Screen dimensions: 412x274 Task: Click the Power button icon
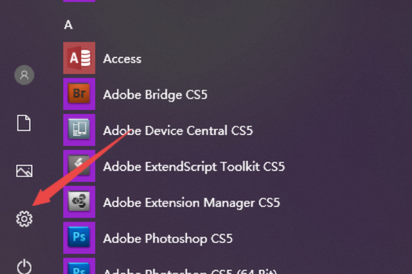24,266
